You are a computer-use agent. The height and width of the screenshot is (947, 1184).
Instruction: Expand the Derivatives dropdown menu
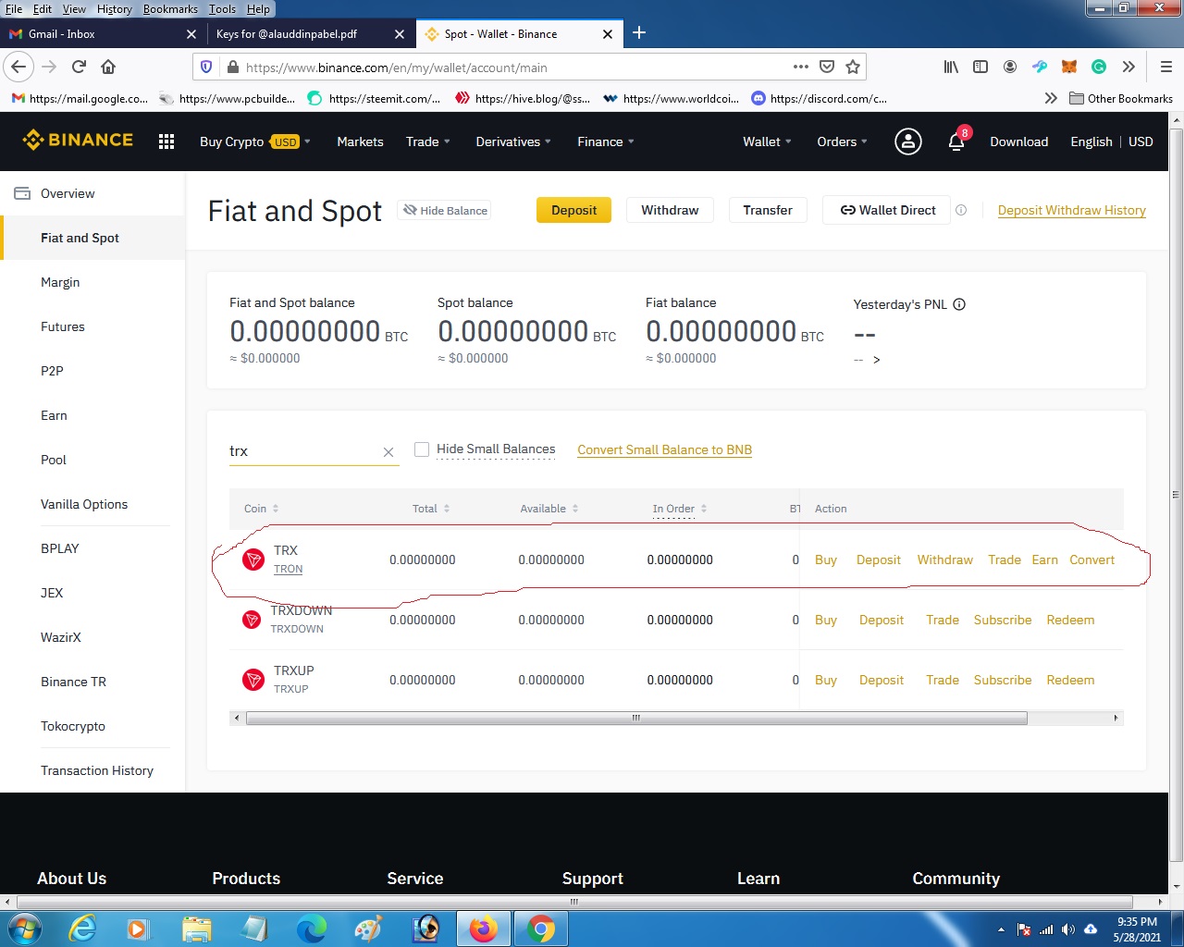pos(513,141)
